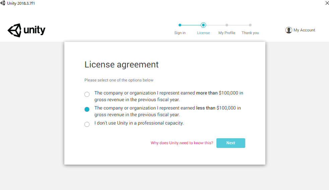Screen dimensions: 329x190
Task: Select the Sign in step dot
Action: pos(180,25)
